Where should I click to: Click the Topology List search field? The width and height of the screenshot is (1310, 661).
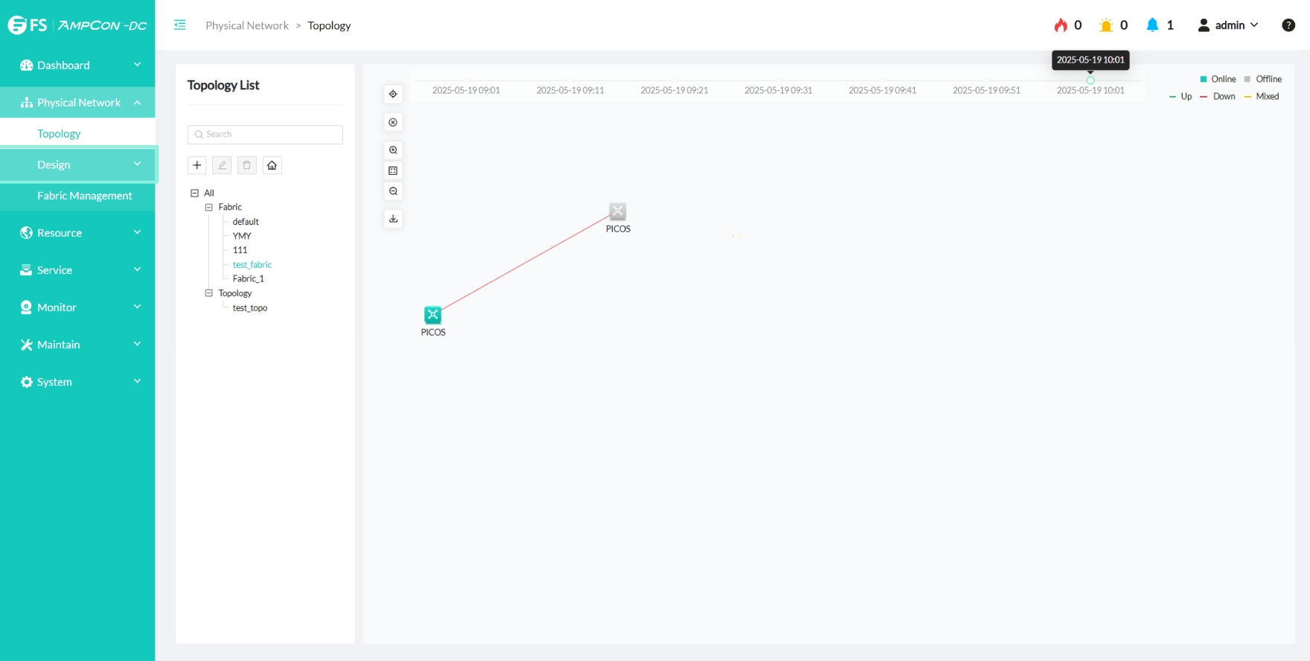point(266,135)
